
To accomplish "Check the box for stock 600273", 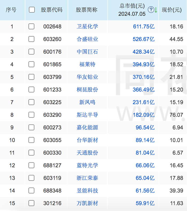I will (31, 127).
